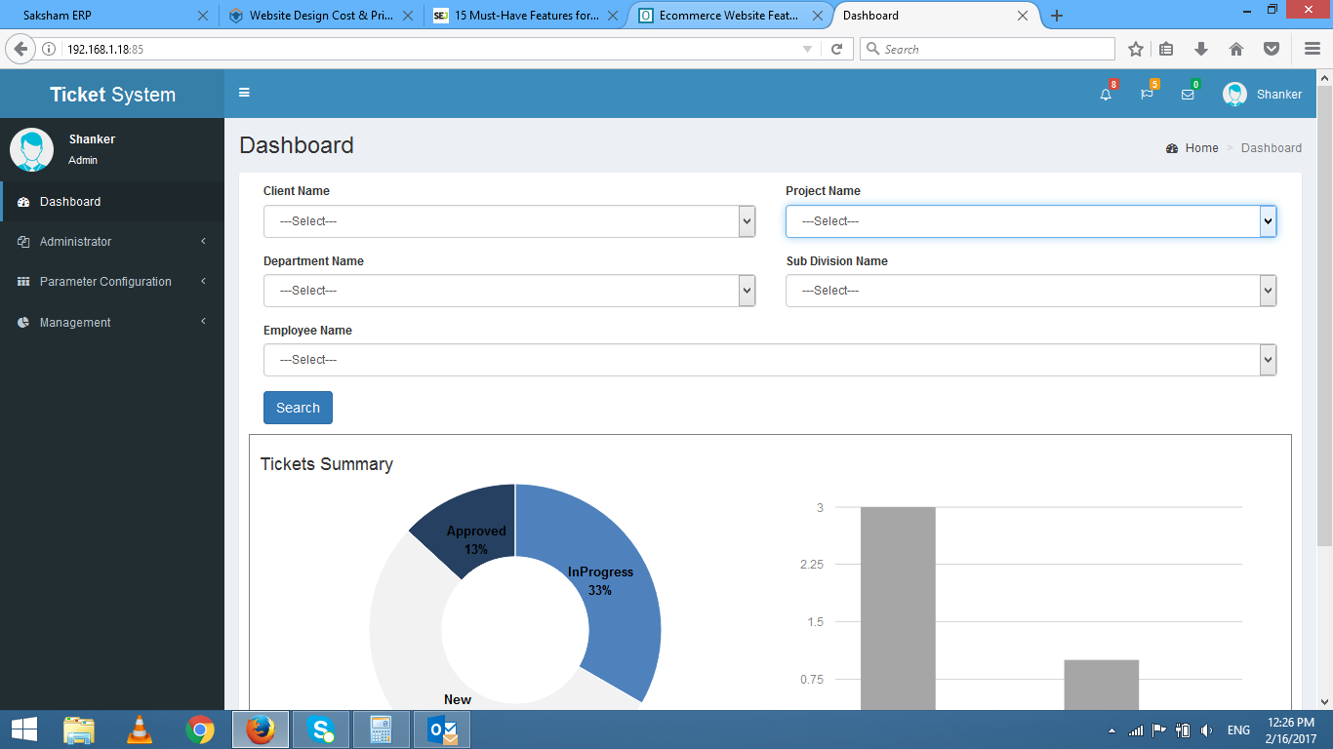This screenshot has height=749, width=1333.
Task: Open Google Chrome from the taskbar
Action: click(200, 729)
